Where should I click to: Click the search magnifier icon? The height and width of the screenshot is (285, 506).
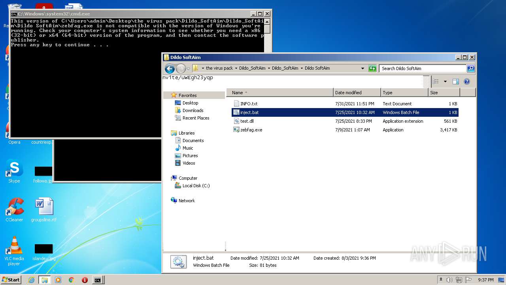click(x=470, y=68)
